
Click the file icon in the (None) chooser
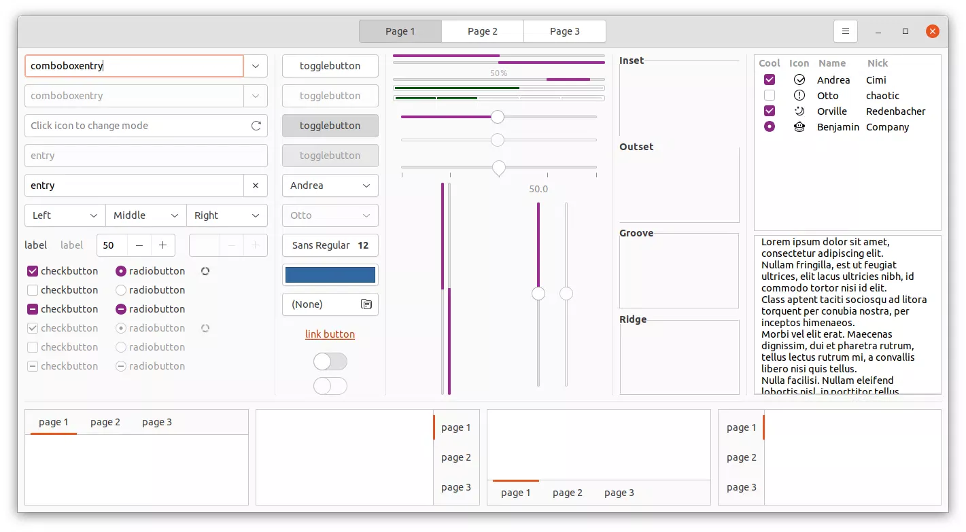[x=366, y=304]
